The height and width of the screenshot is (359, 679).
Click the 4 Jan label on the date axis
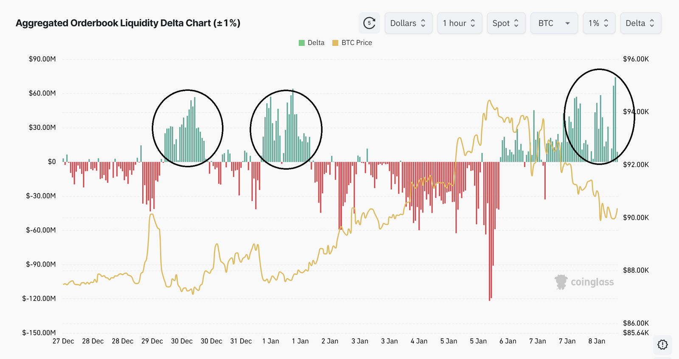419,341
